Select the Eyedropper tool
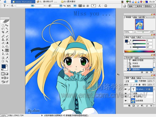156x117 pixels. [7, 58]
